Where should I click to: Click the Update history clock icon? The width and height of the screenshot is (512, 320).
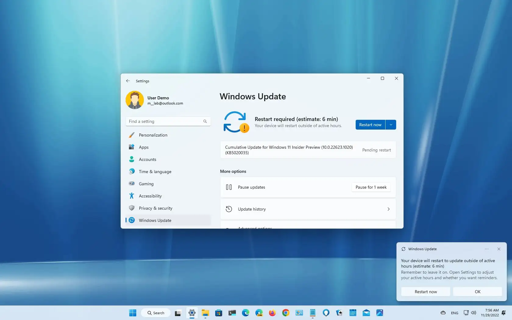pos(229,209)
